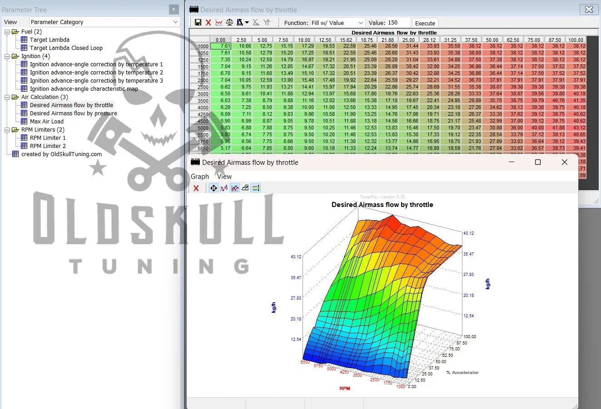Open the Graph menu

200,177
